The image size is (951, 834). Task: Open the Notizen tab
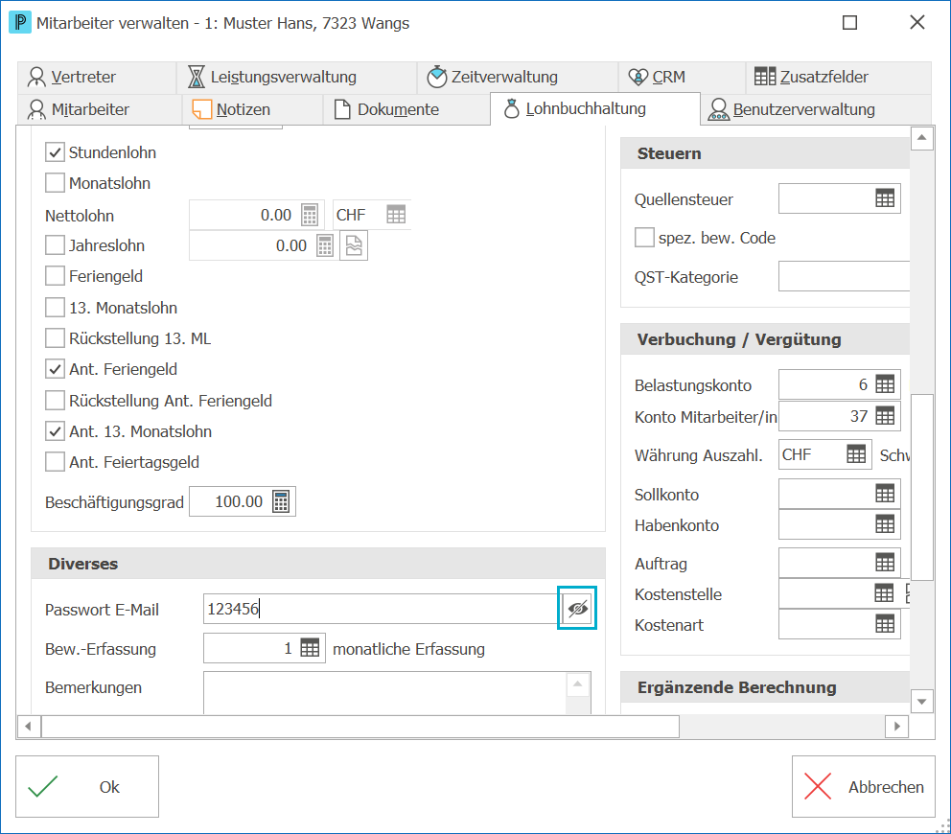click(252, 109)
